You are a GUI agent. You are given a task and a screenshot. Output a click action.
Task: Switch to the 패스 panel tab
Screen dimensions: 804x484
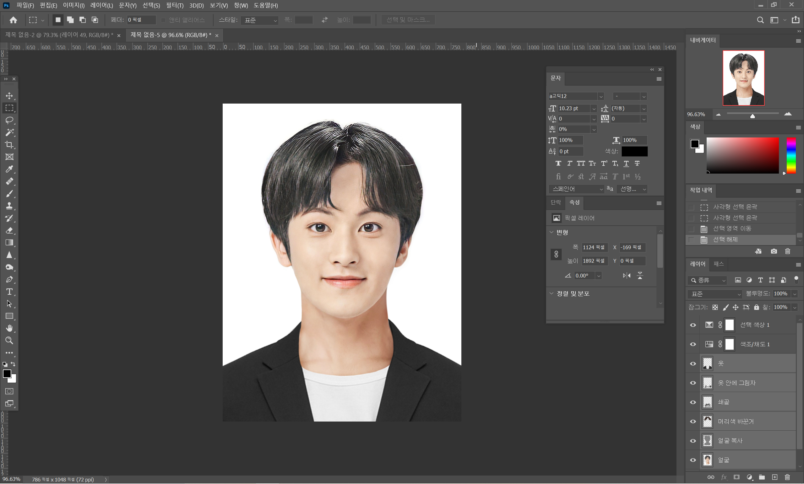718,264
